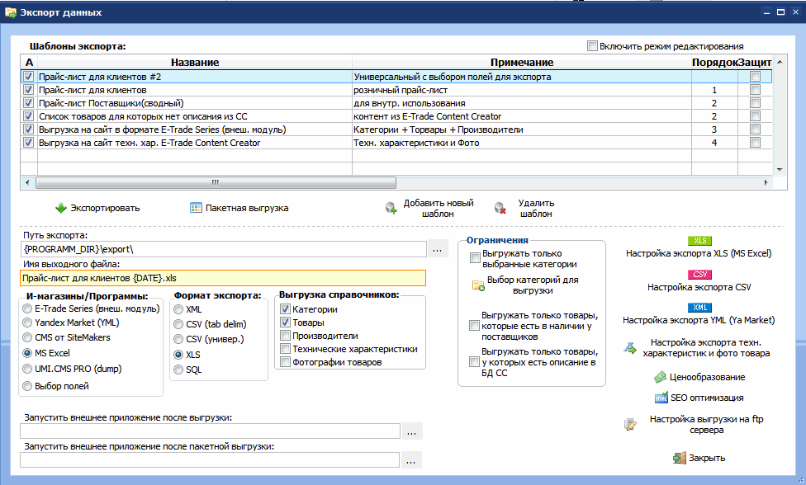Click templates table scroll-down arrow
Viewport: 806px width, 485px height.
[x=780, y=169]
